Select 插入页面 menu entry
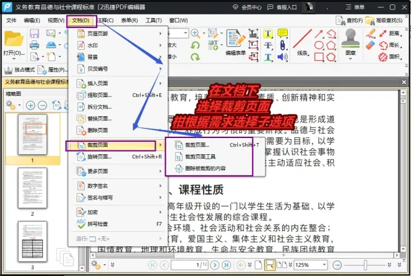The height and width of the screenshot is (276, 411). tap(118, 83)
